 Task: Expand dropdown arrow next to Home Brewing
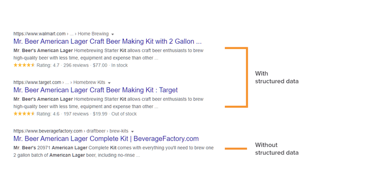click(x=113, y=34)
